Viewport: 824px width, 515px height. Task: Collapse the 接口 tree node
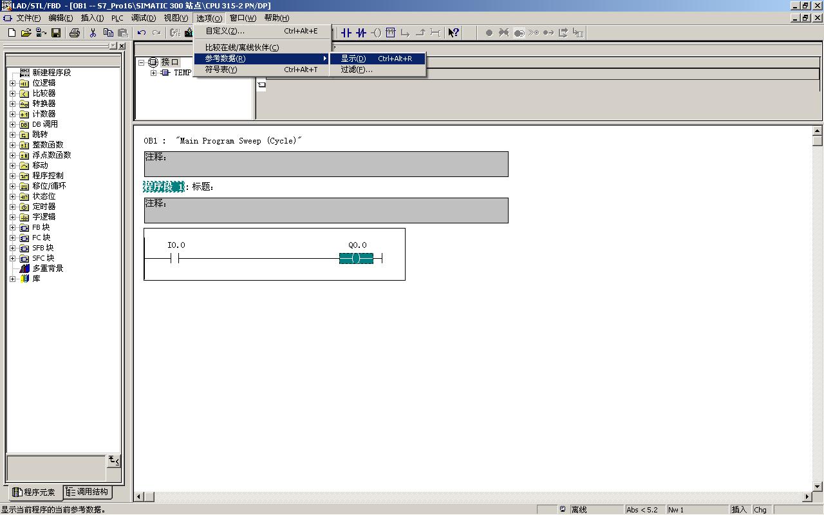pos(142,62)
